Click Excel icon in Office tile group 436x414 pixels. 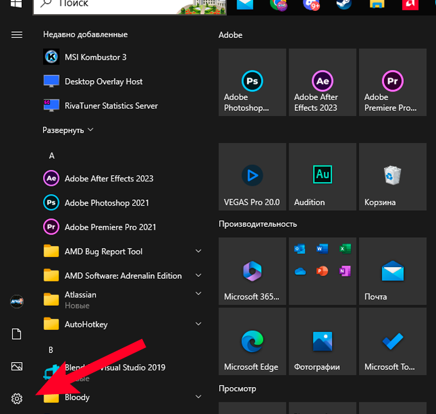[x=345, y=249]
